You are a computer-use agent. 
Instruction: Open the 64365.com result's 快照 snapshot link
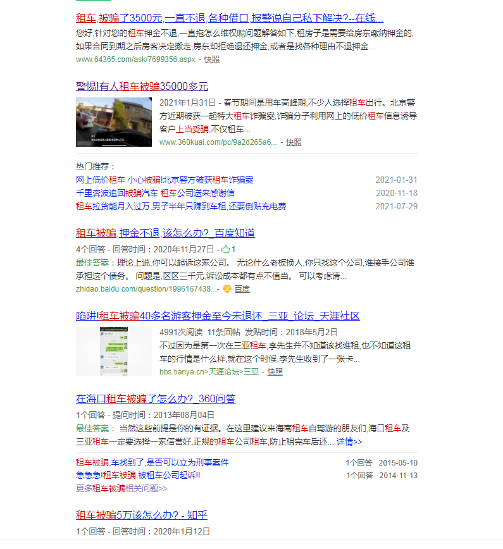(211, 59)
